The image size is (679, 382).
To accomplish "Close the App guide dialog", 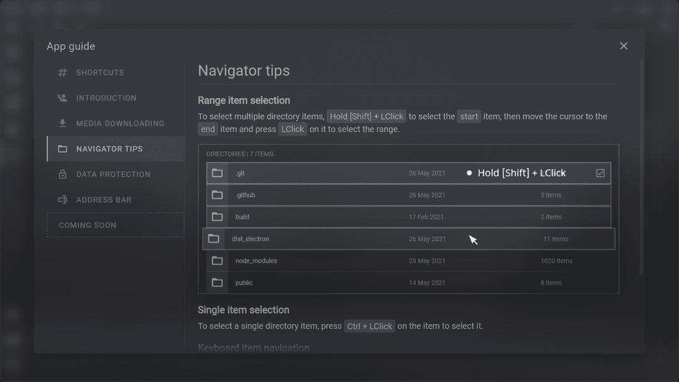I will click(624, 46).
